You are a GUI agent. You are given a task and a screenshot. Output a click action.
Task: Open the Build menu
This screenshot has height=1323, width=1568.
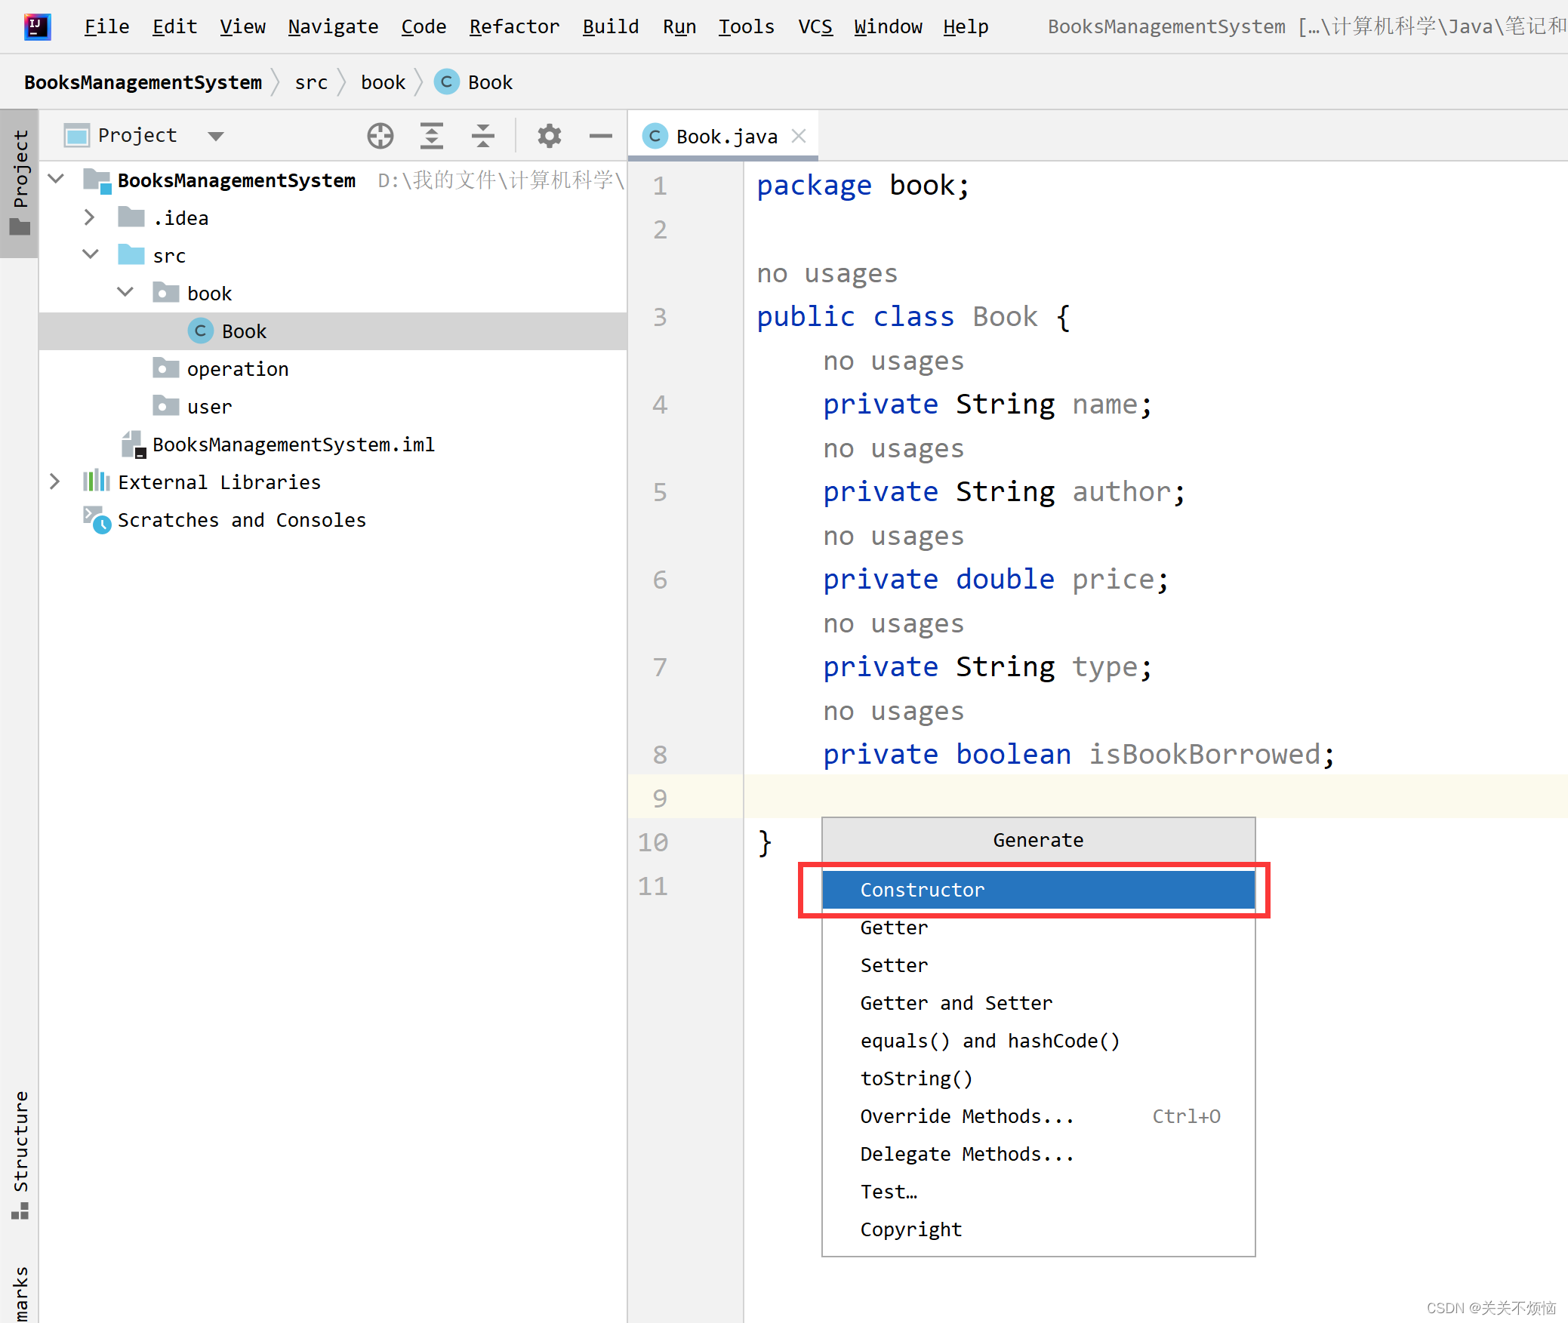pos(611,27)
